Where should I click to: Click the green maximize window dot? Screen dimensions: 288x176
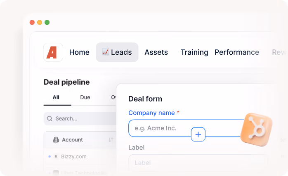(x=47, y=22)
